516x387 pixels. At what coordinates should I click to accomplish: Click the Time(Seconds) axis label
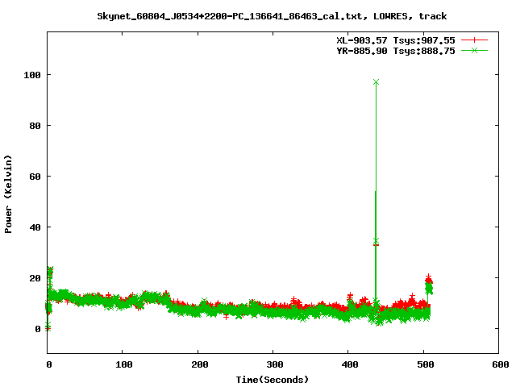click(x=273, y=380)
